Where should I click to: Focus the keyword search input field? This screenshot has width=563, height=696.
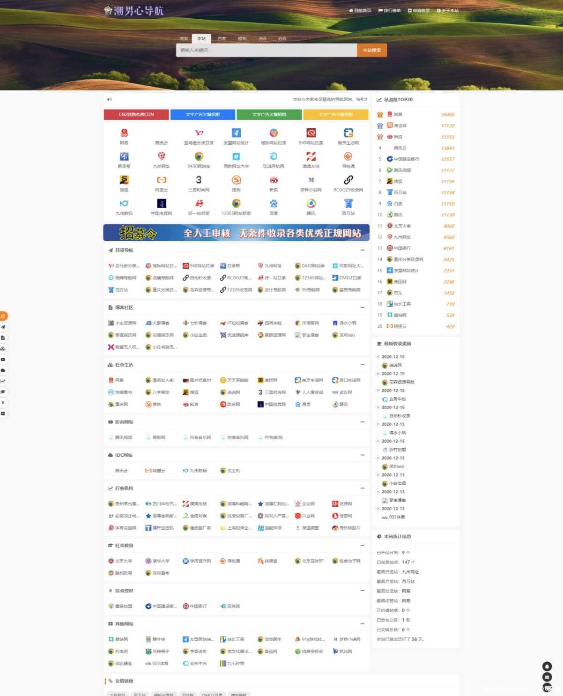(267, 50)
